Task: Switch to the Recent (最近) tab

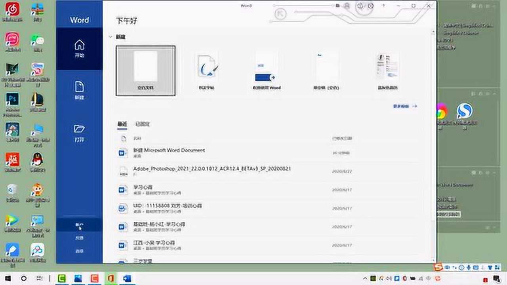Action: 122,124
